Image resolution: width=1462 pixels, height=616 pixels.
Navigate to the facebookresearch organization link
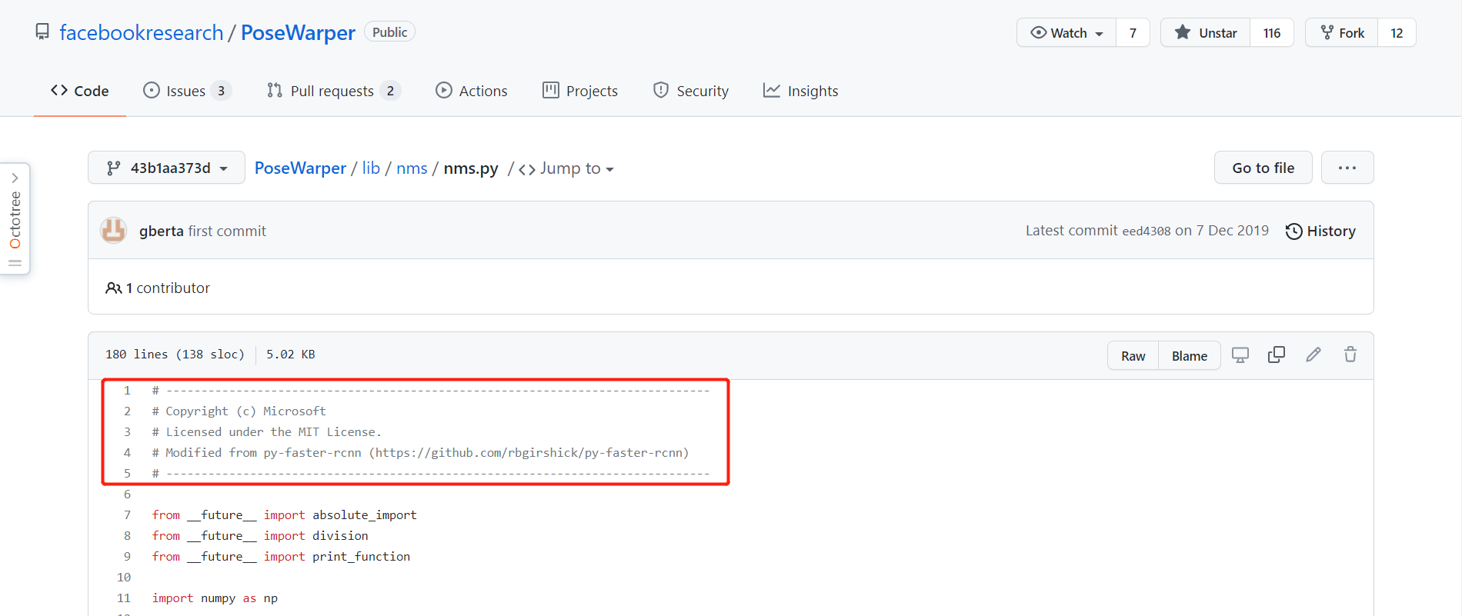pos(142,33)
